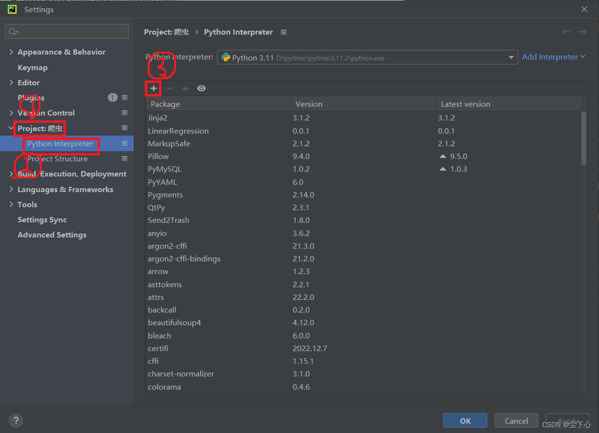Screen dimensions: 599x433
Task: Select the QtPy package row
Action: pyautogui.click(x=363, y=208)
